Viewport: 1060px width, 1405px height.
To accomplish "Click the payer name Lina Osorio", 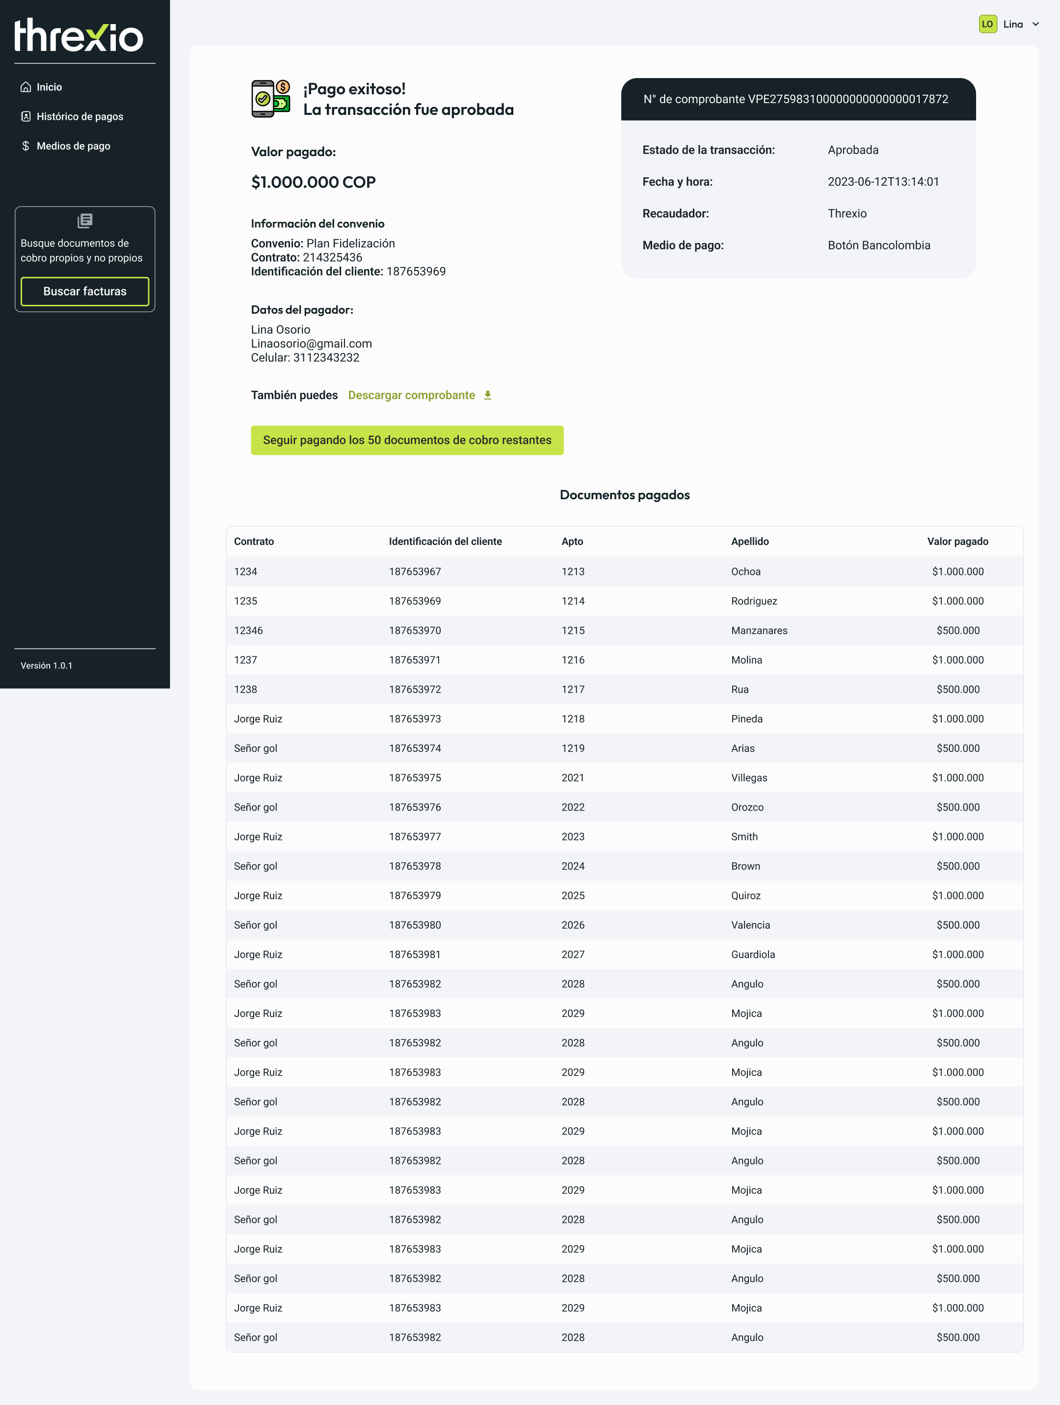I will [x=281, y=330].
